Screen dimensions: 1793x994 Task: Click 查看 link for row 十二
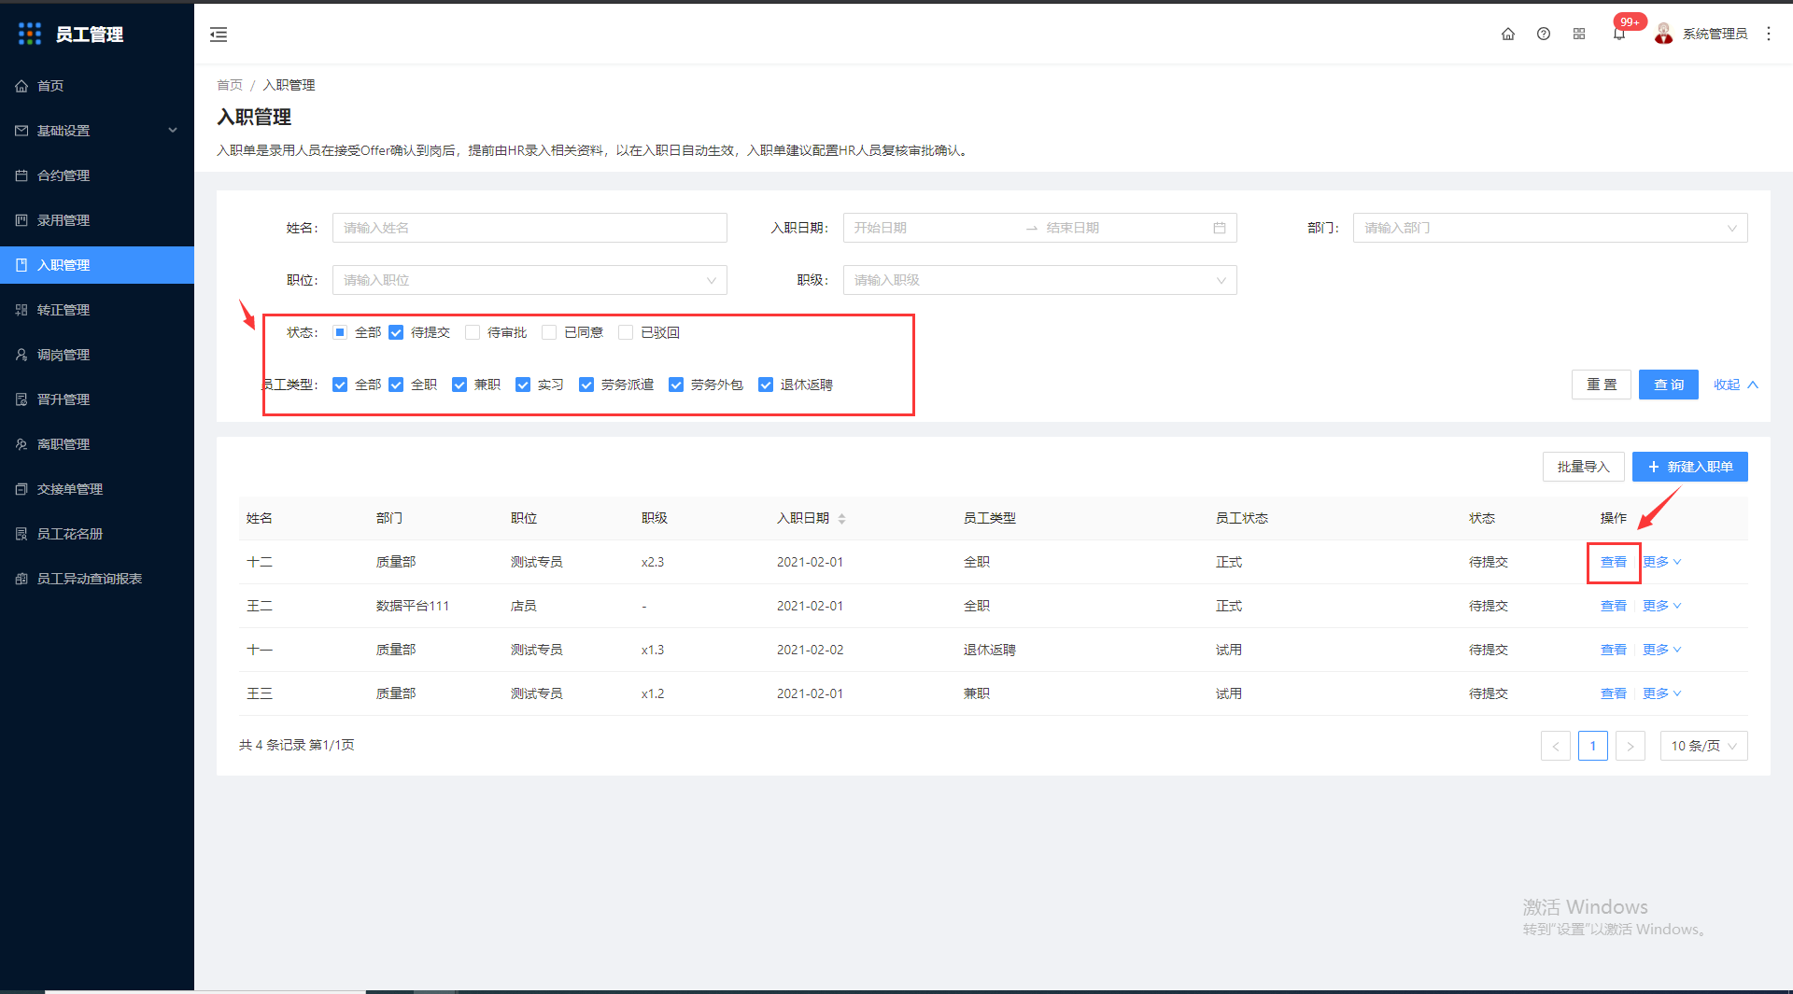click(1614, 562)
